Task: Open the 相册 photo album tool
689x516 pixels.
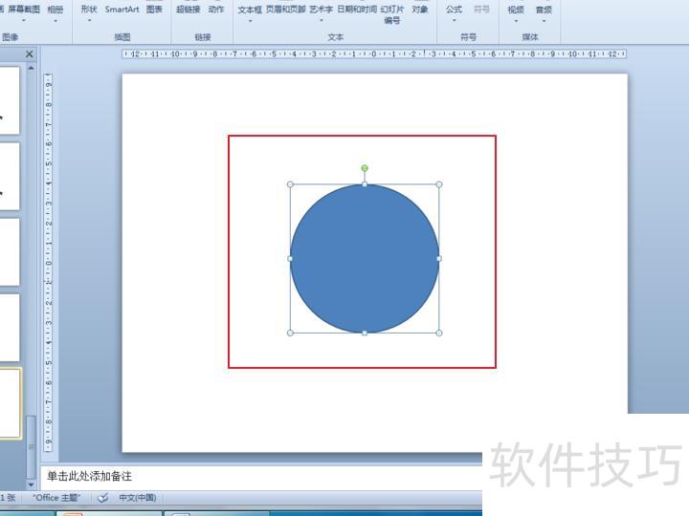Action: click(56, 10)
